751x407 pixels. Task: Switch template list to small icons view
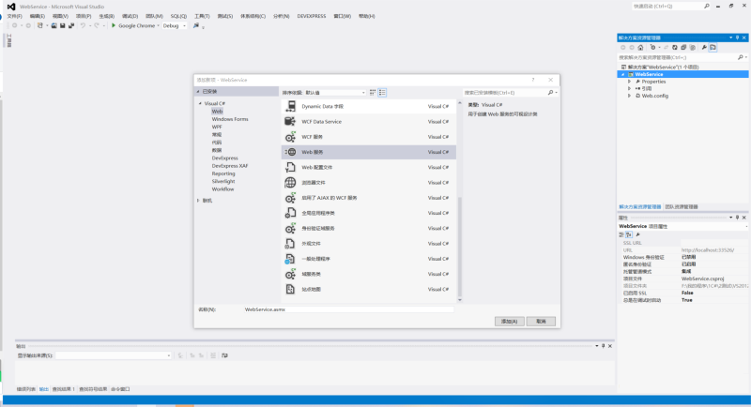pos(373,92)
